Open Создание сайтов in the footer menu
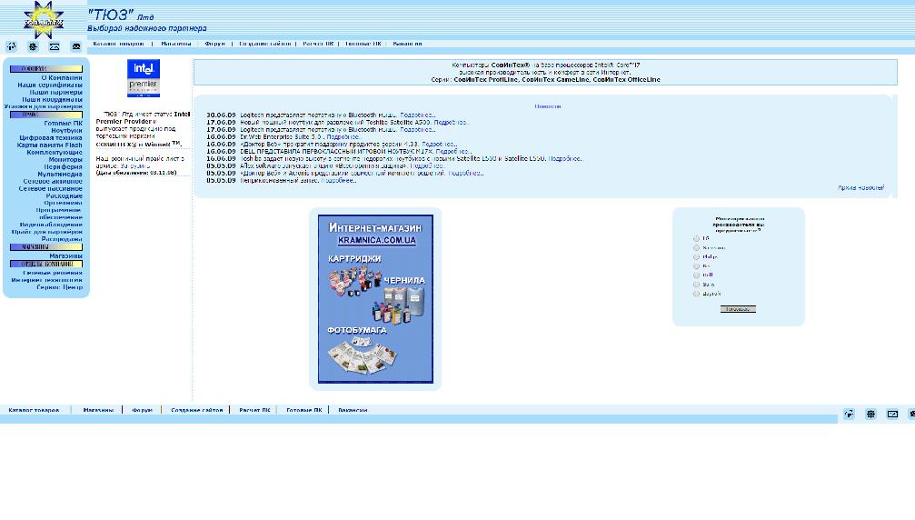915x520 pixels. point(196,410)
